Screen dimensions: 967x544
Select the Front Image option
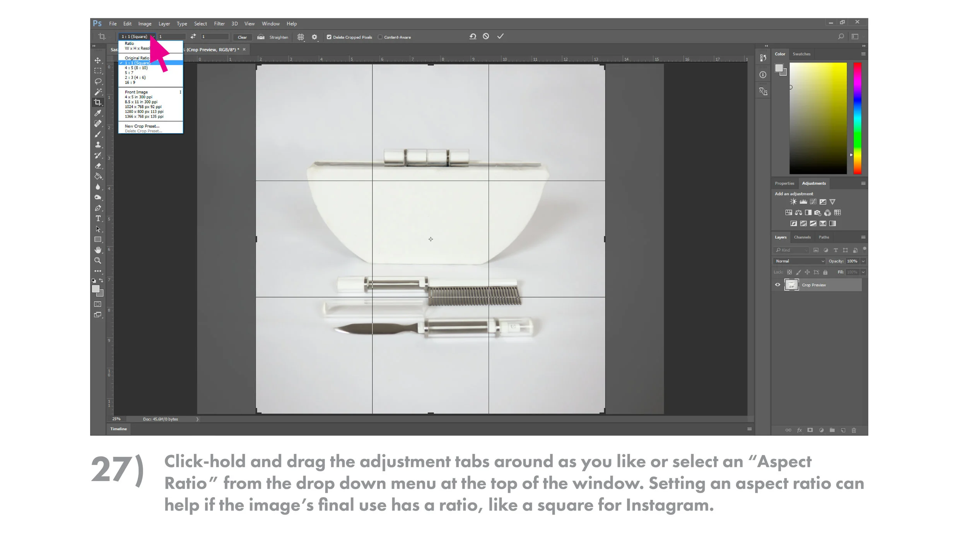(150, 92)
